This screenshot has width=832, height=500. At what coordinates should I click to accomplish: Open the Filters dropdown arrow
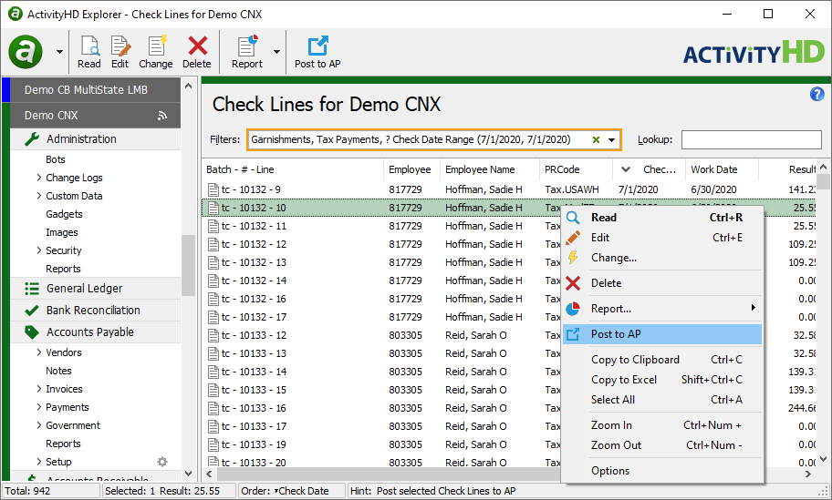612,140
